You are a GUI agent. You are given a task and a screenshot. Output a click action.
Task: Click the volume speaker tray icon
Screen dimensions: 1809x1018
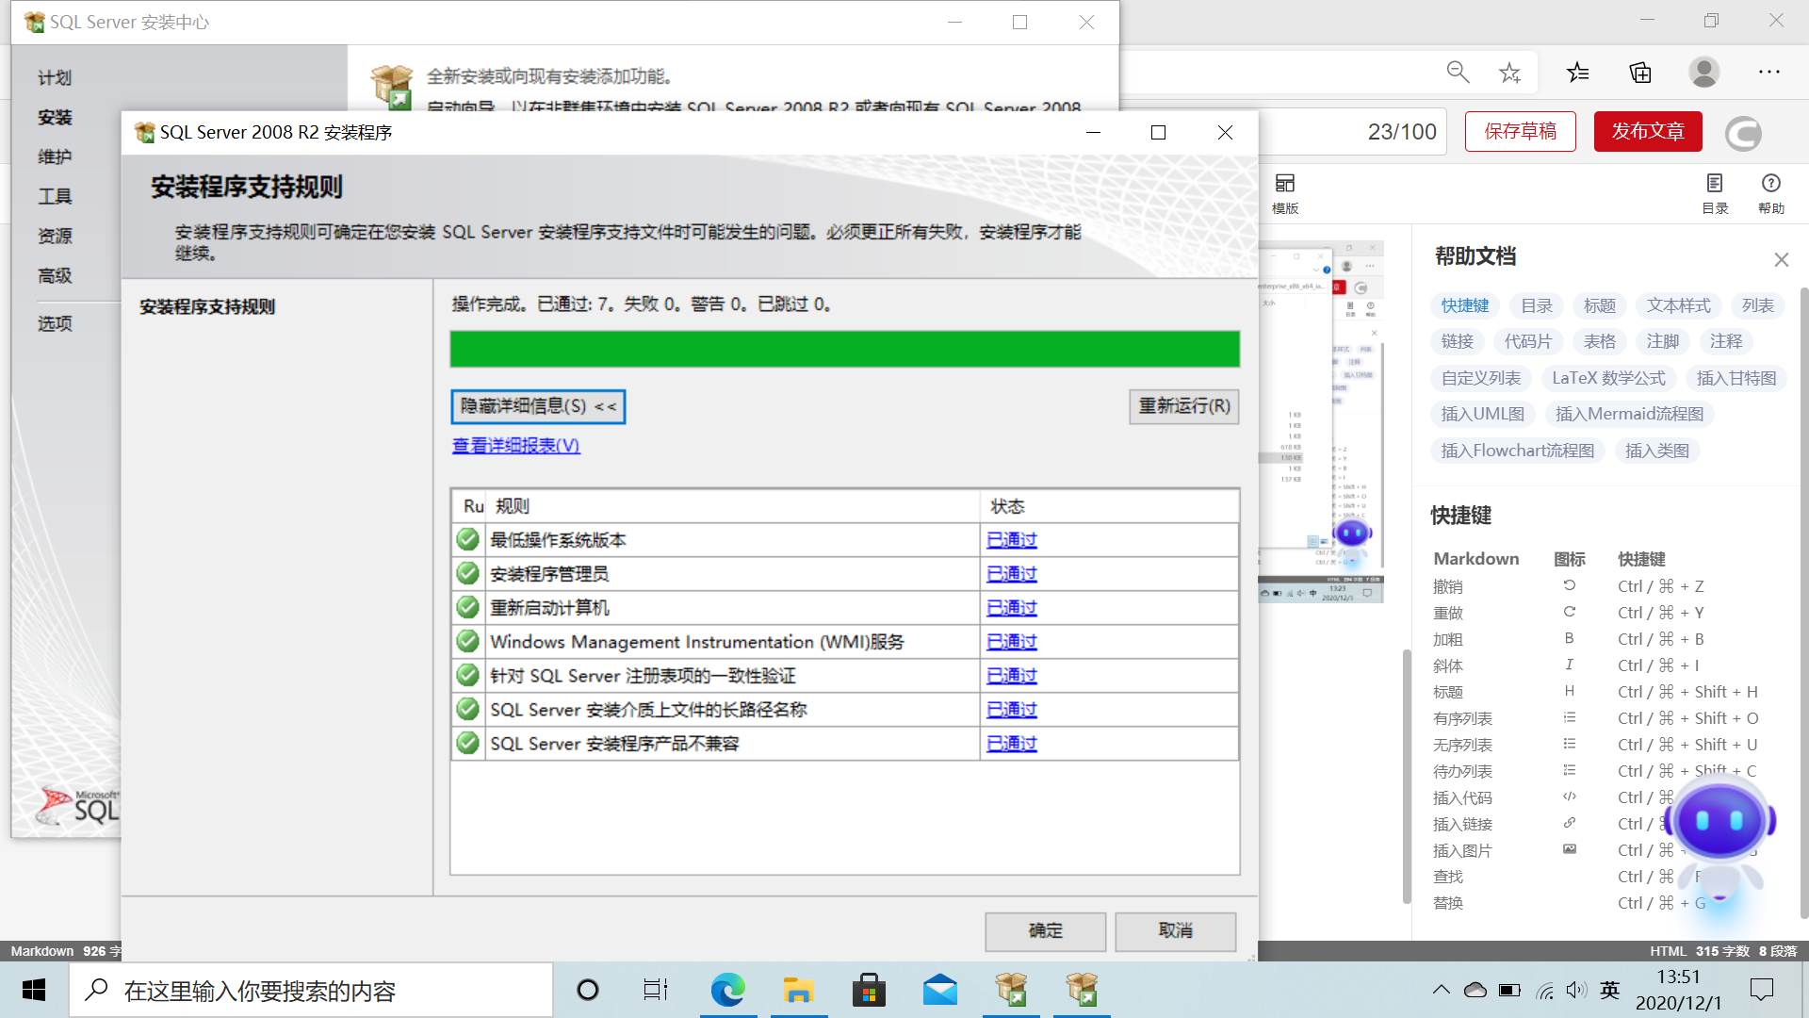[x=1576, y=990]
